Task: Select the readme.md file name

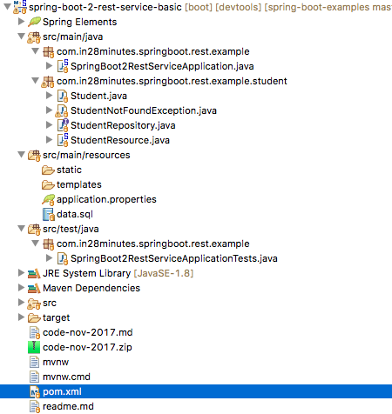Action: click(x=68, y=407)
